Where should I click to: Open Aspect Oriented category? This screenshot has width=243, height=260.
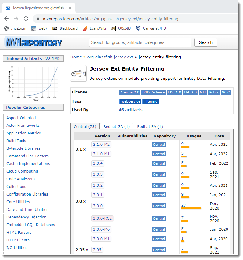[21, 118]
